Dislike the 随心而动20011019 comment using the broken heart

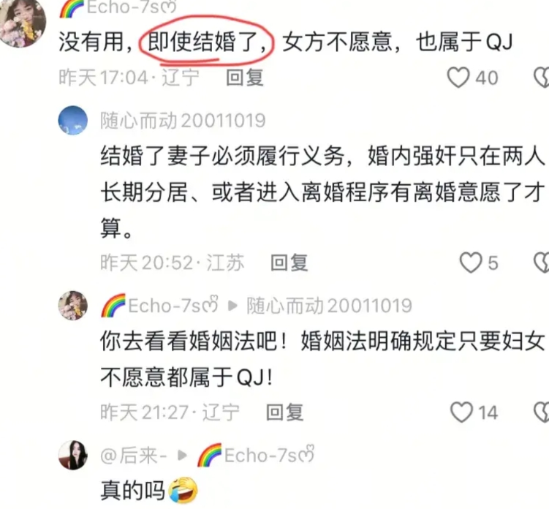click(x=541, y=263)
